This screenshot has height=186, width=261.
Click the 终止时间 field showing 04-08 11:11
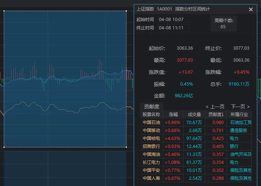(x=174, y=28)
